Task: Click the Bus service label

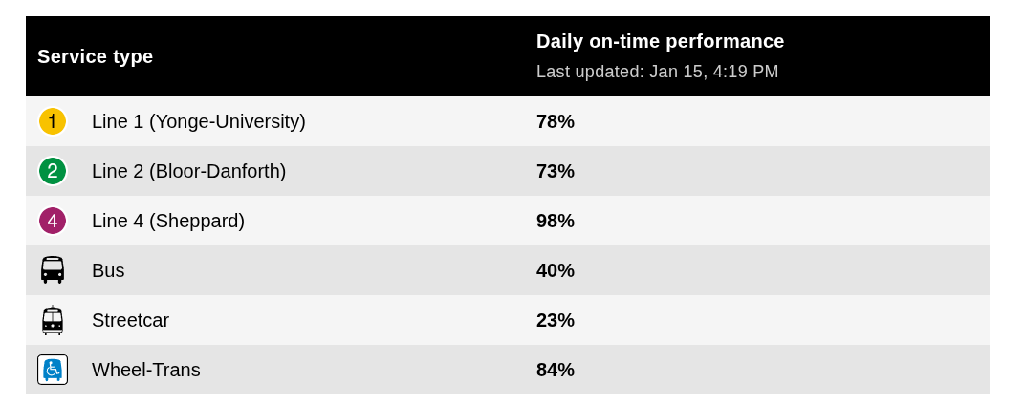Action: pos(108,270)
